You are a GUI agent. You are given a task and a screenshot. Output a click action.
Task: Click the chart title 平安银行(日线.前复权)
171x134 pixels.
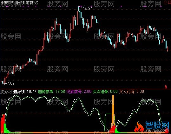[x=19, y=3]
